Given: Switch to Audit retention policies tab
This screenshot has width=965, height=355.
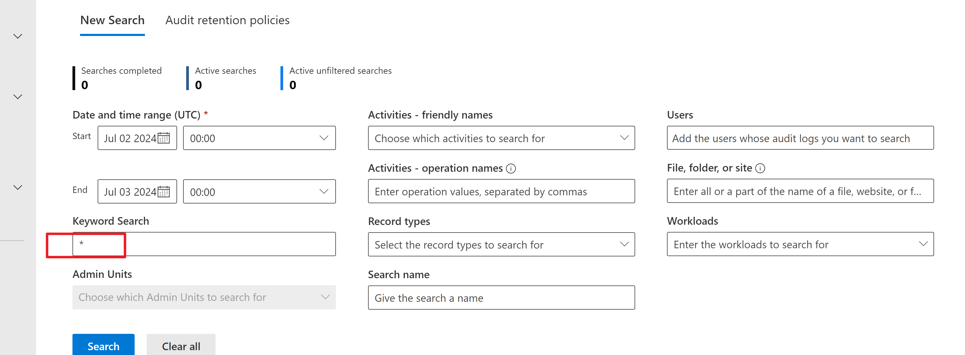Looking at the screenshot, I should 227,20.
